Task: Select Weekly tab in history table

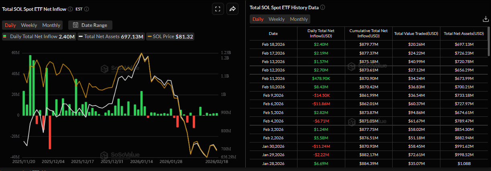Action: pos(277,19)
